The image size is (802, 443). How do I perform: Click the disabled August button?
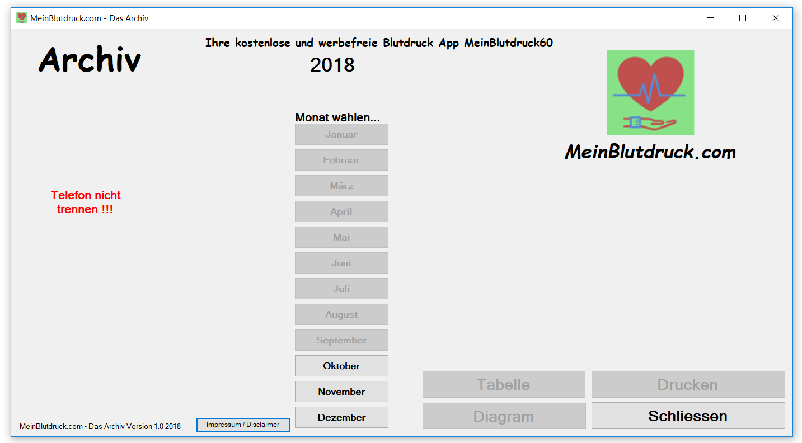point(341,314)
